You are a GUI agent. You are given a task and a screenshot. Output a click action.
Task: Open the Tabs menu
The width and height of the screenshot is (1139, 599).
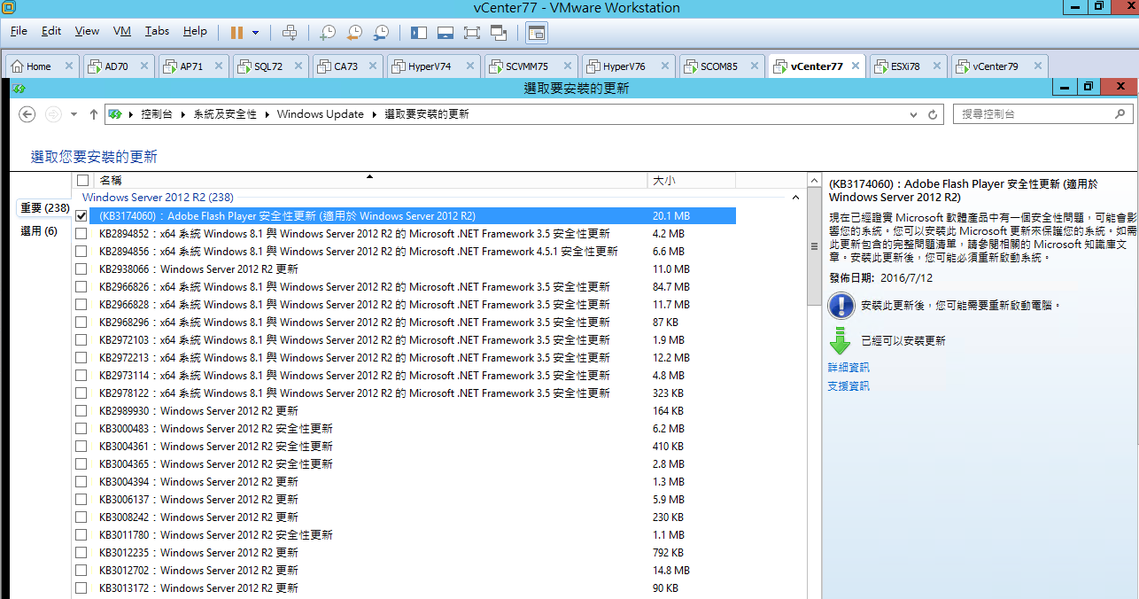click(157, 31)
